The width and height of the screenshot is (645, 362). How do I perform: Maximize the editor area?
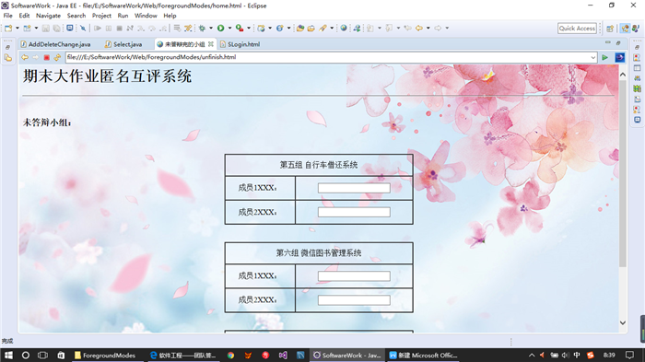618,42
